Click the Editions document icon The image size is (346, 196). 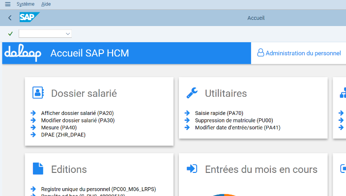point(38,168)
